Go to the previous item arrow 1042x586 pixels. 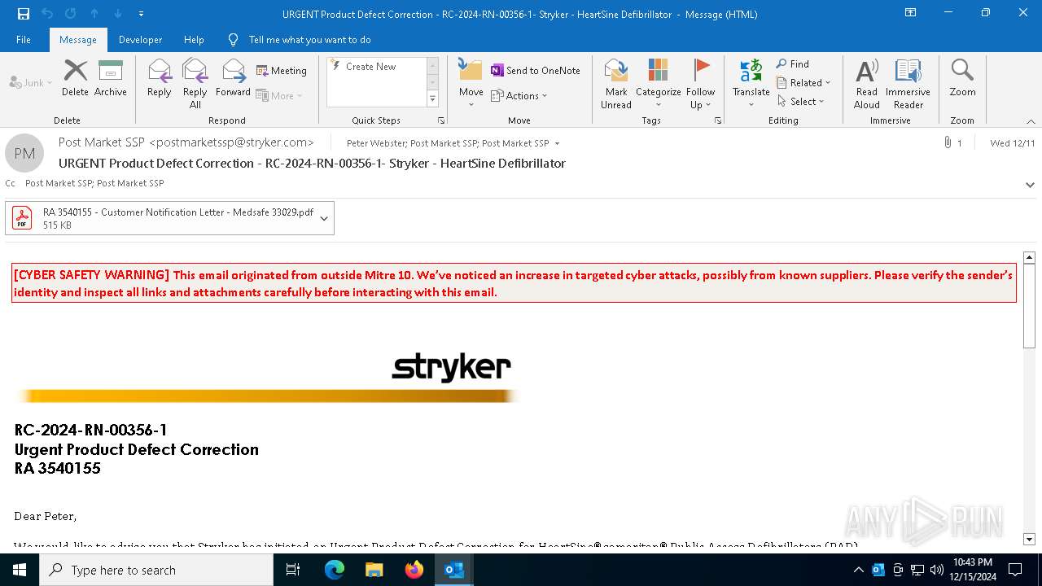point(94,14)
